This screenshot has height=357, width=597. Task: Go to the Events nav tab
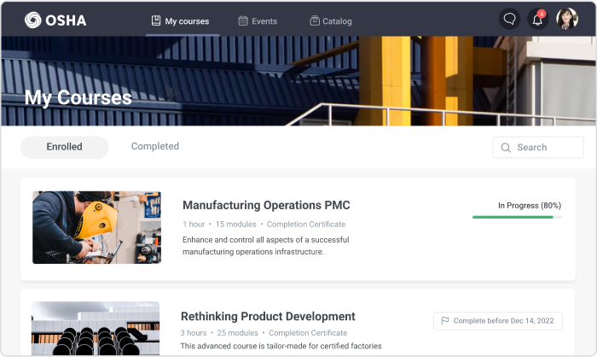point(258,21)
